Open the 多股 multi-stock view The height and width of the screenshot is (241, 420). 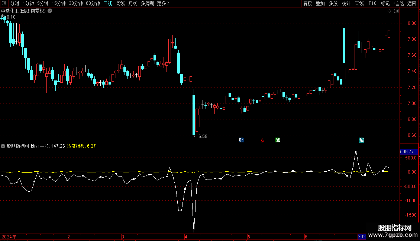pyautogui.click(x=333, y=3)
